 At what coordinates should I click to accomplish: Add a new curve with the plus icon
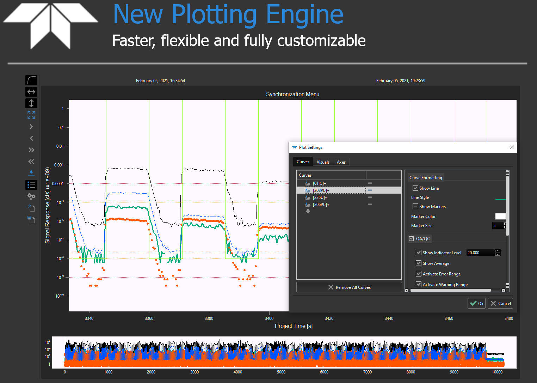tap(308, 211)
